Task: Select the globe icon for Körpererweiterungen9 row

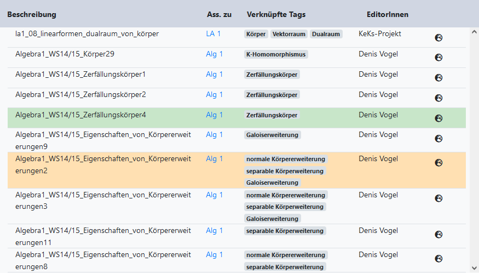Action: (x=438, y=139)
